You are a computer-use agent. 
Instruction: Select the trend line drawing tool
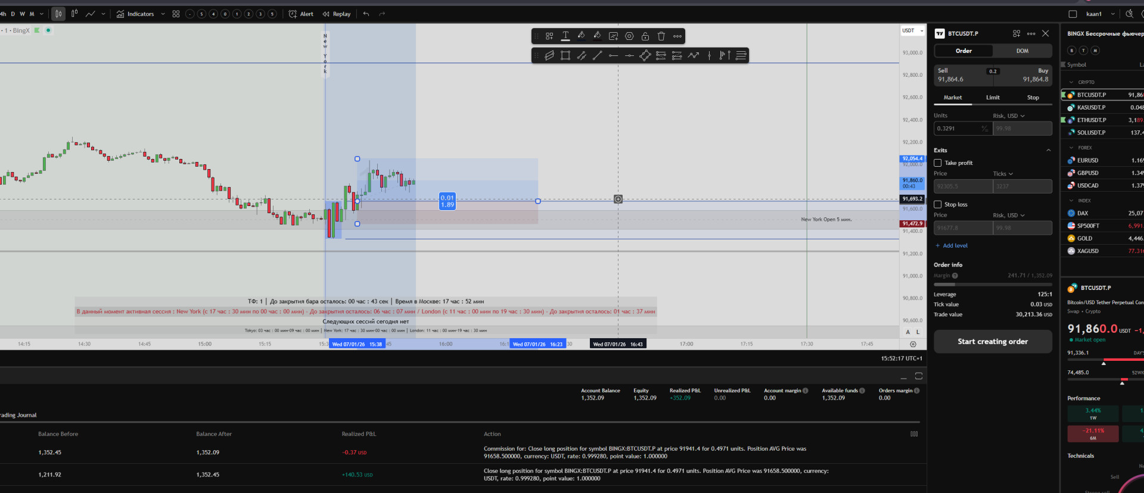[x=597, y=55]
